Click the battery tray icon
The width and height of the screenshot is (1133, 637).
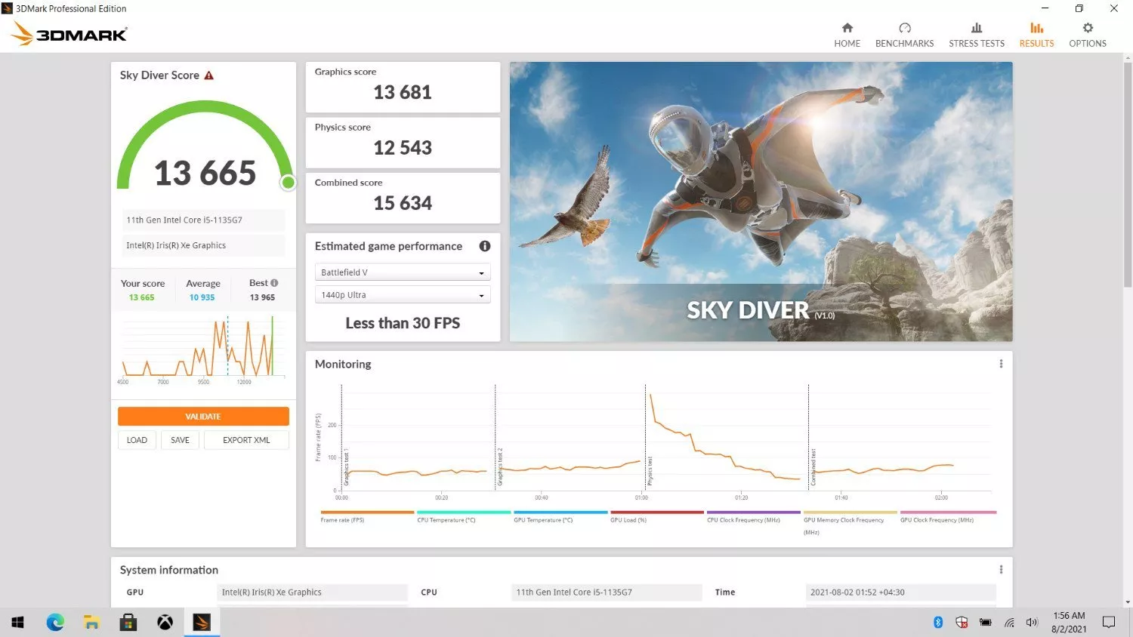986,623
